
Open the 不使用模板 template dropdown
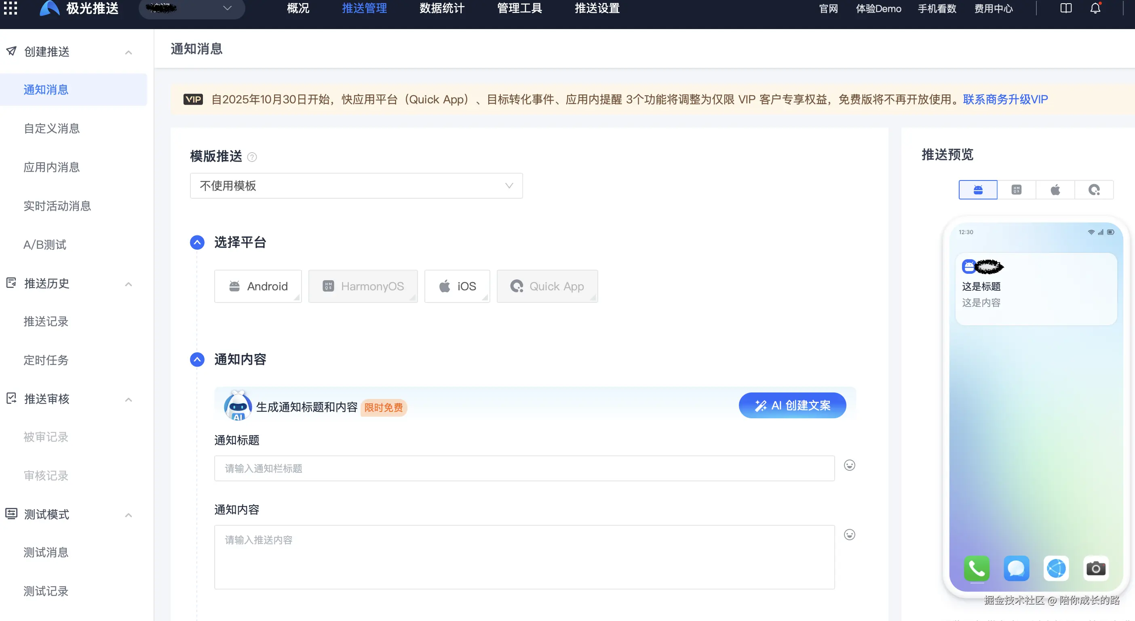pyautogui.click(x=356, y=186)
